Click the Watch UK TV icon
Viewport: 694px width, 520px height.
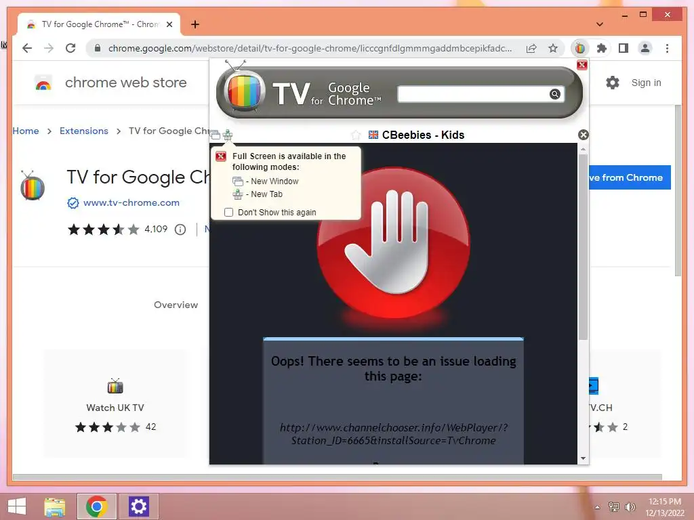coord(115,386)
